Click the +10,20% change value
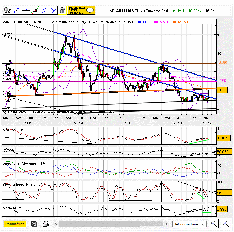This screenshot has width=234, height=232. coord(193,11)
